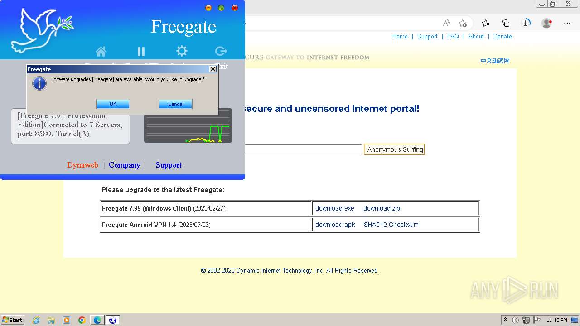This screenshot has height=326, width=580.
Task: Switch to the Chinese 中文动态网 page
Action: tap(495, 61)
